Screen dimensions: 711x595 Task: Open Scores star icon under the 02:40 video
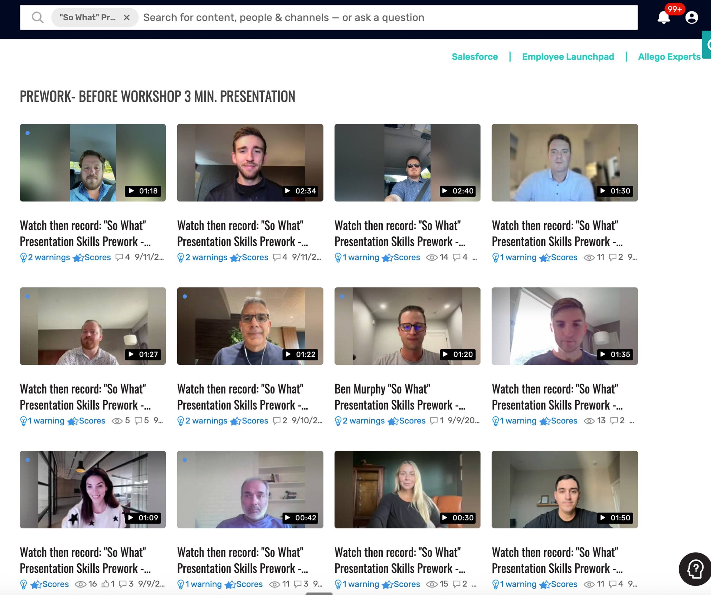(x=387, y=258)
